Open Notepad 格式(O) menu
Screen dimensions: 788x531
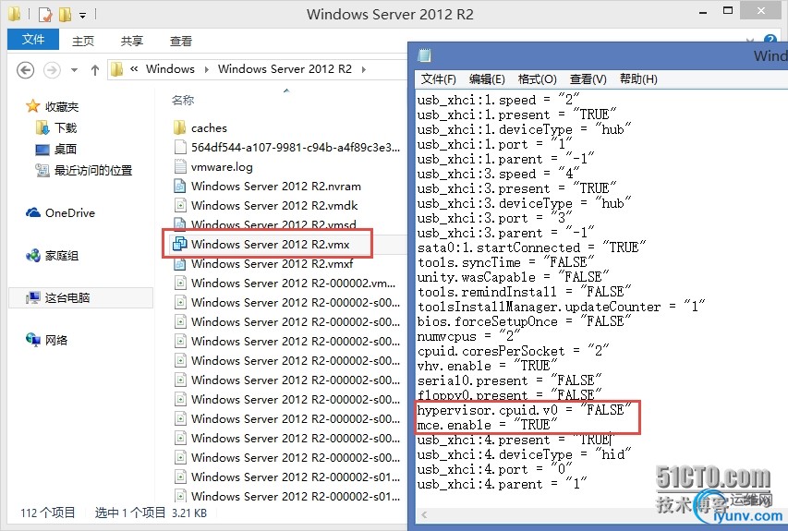[x=538, y=78]
